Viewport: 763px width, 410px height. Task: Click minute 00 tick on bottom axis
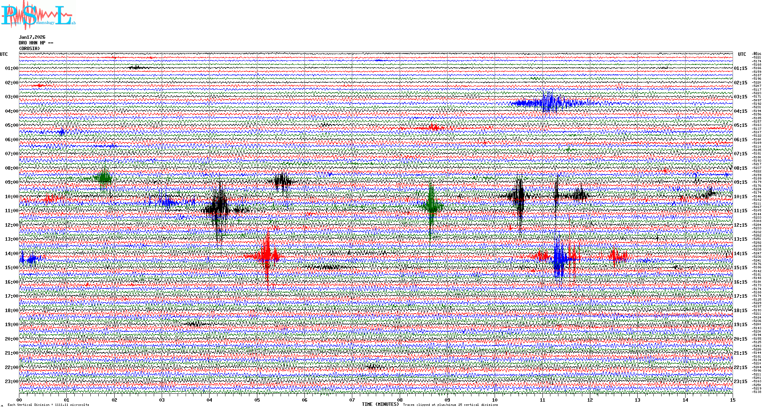19,400
